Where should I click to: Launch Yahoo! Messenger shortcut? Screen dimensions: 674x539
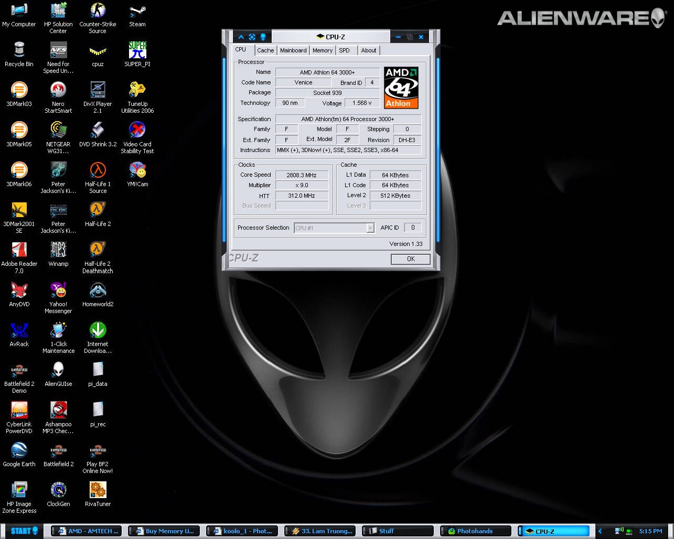[x=58, y=298]
